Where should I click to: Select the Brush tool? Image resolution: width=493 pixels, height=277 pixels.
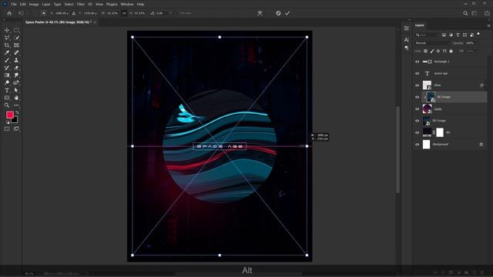[x=7, y=60]
